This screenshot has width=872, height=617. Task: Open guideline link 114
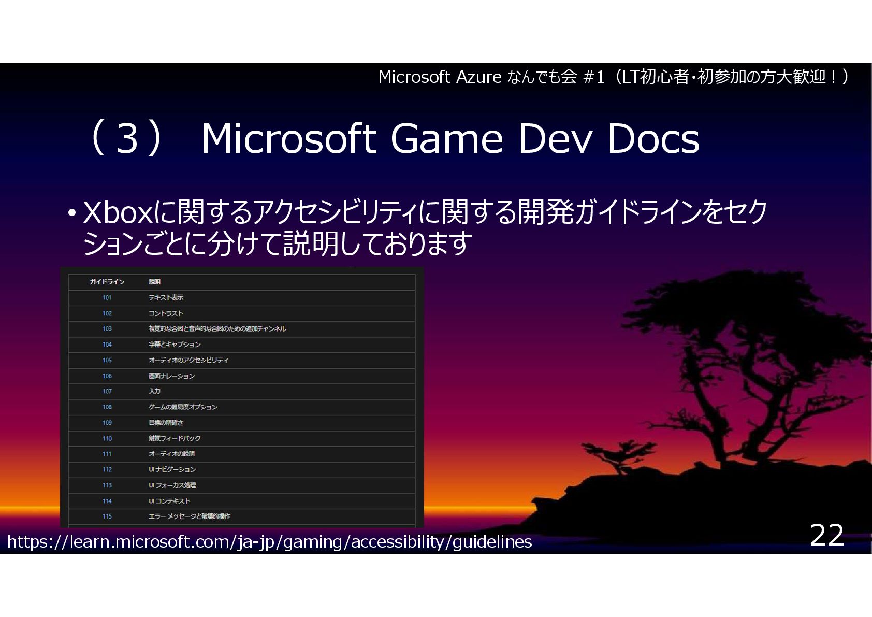coord(107,501)
